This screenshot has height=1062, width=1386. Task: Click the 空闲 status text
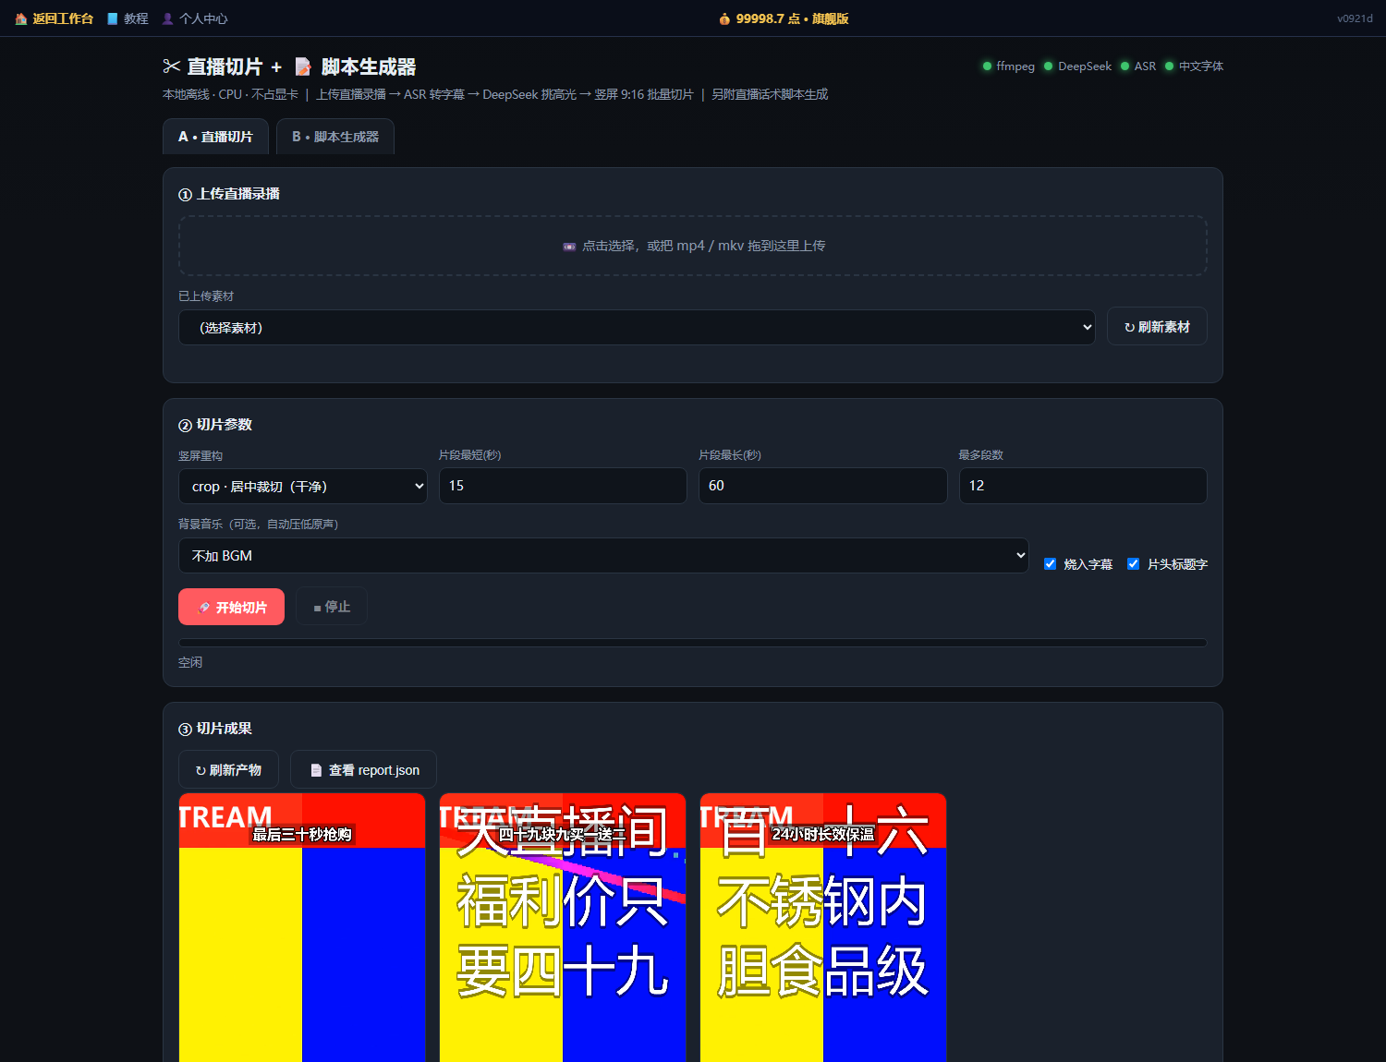pyautogui.click(x=190, y=662)
